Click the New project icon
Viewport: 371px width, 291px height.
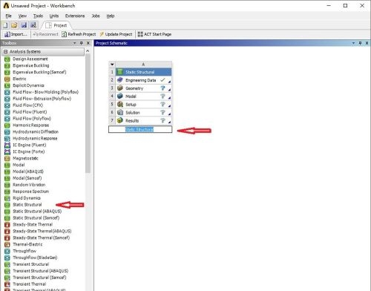click(x=6, y=25)
